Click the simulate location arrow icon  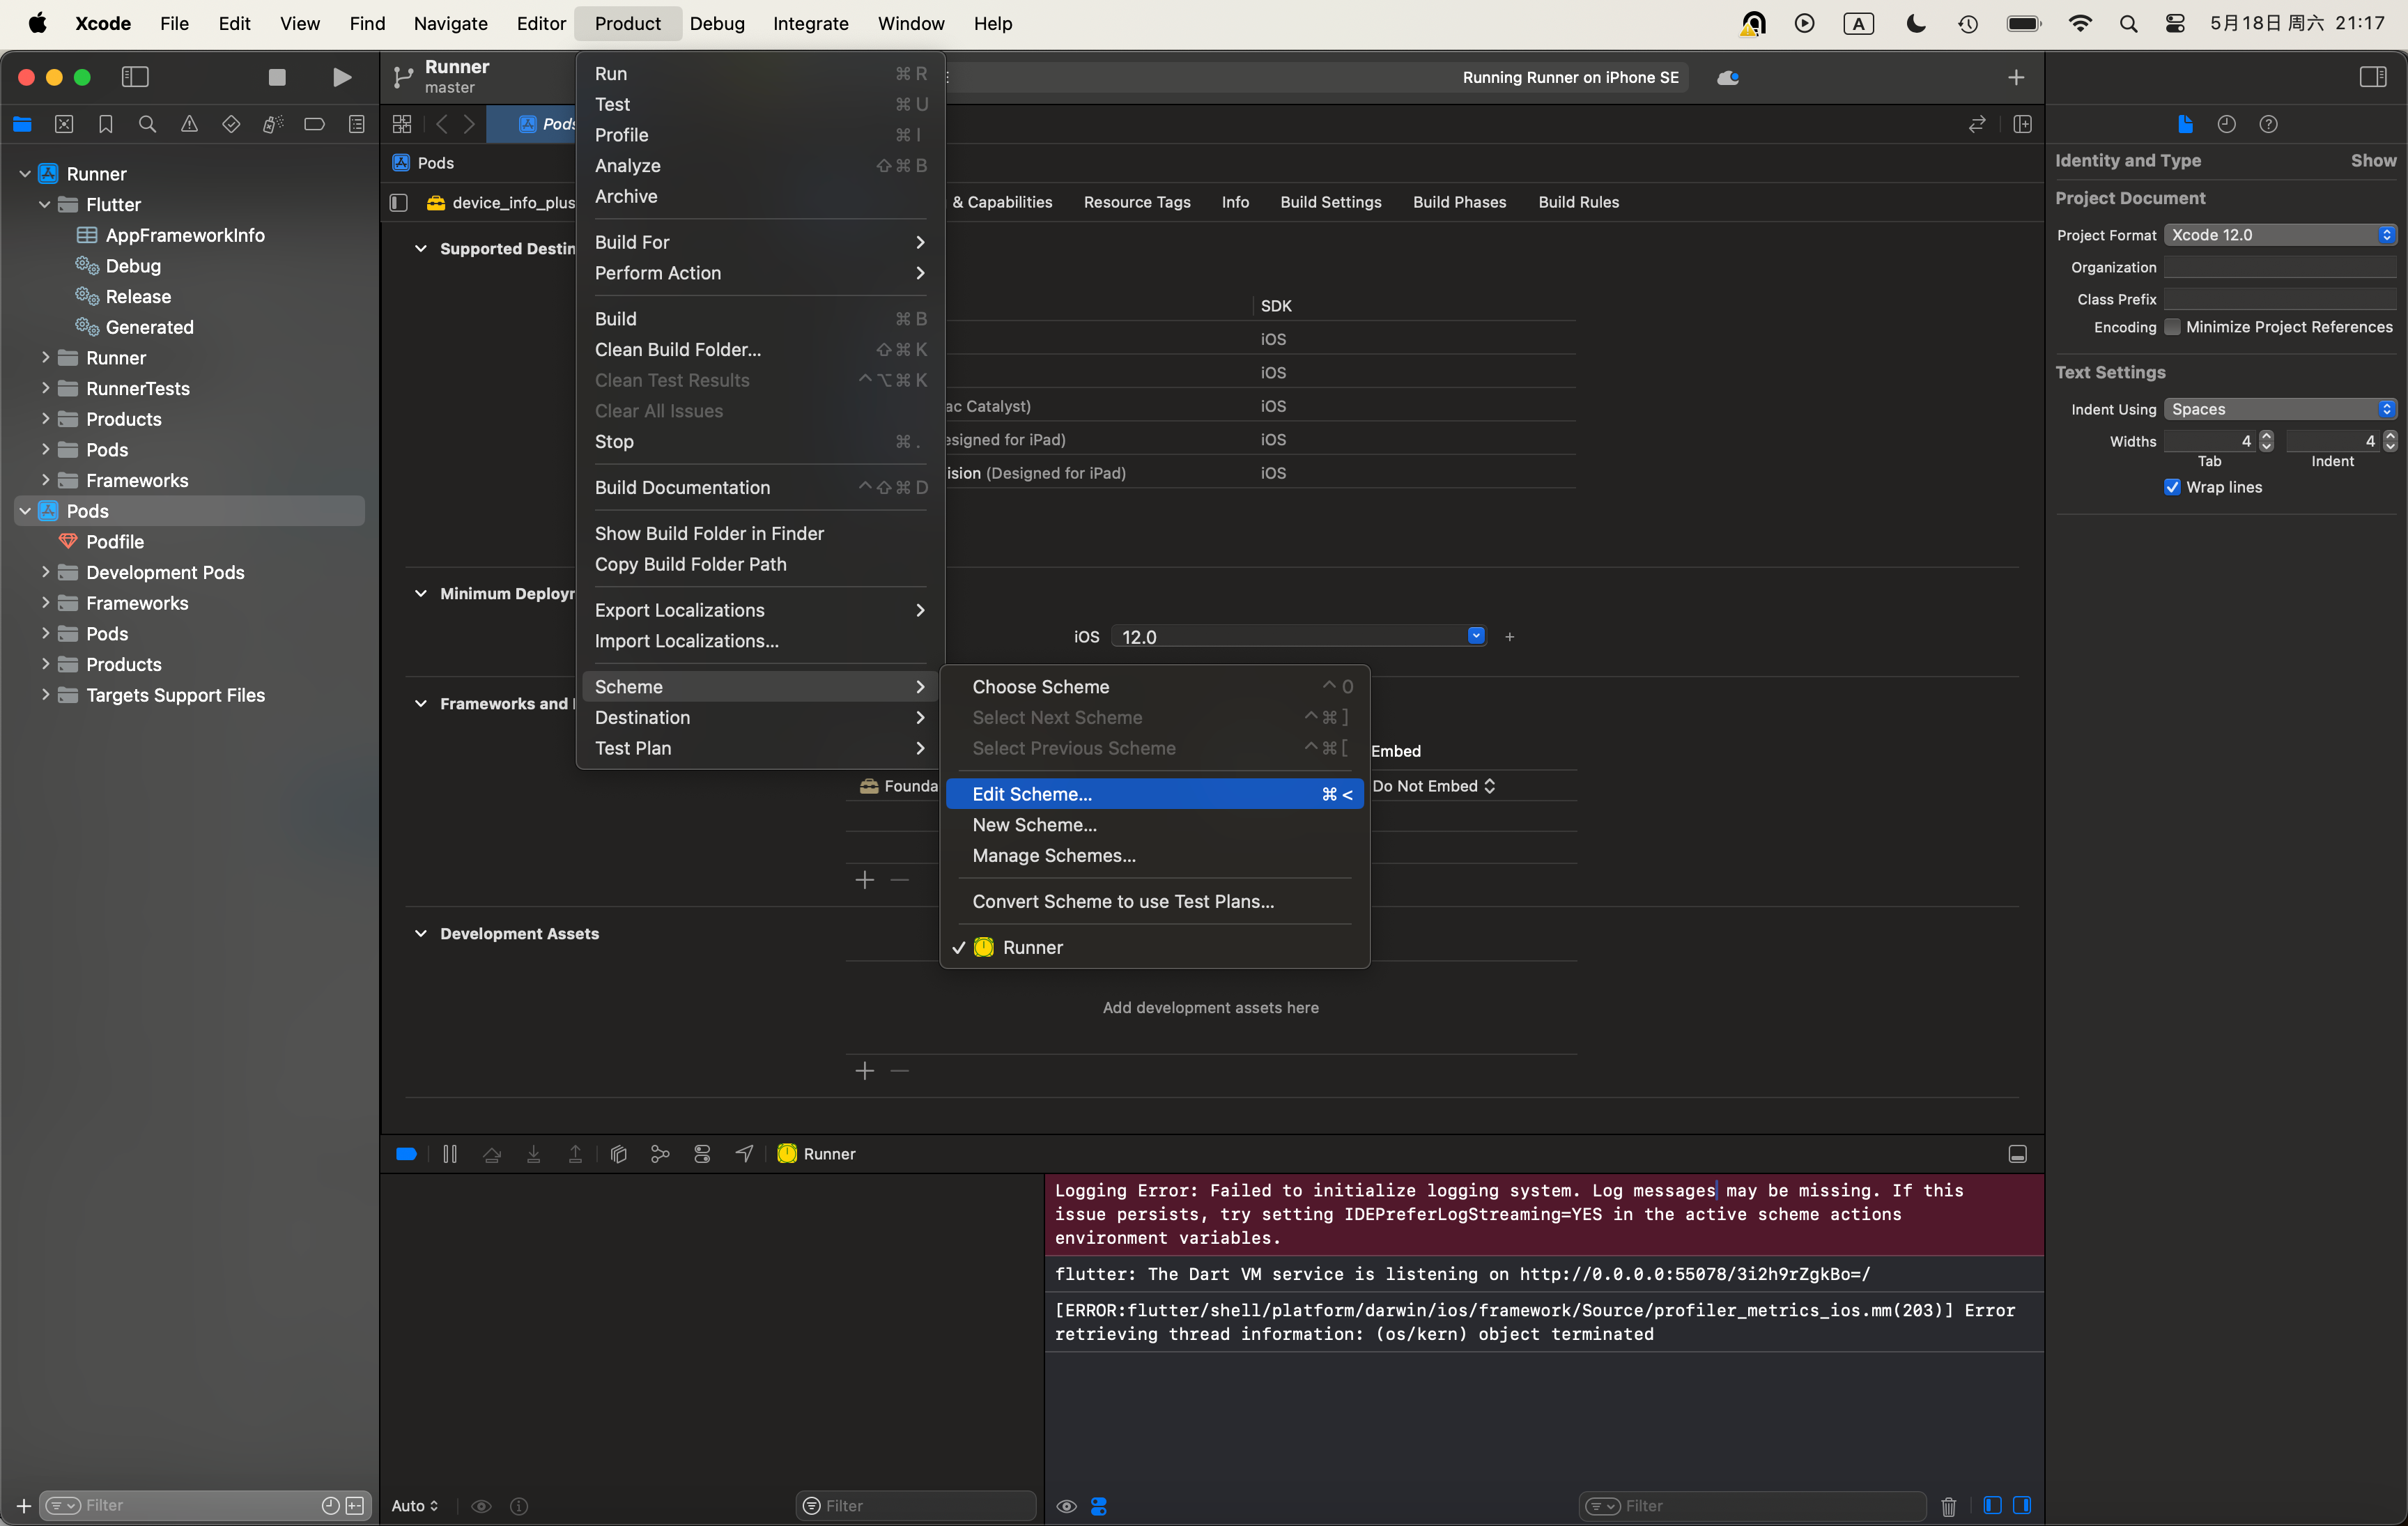pos(744,1154)
